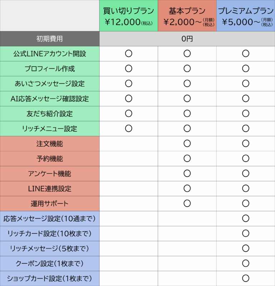
Task: Click the 買い切りプラン header cell
Action: [x=129, y=16]
